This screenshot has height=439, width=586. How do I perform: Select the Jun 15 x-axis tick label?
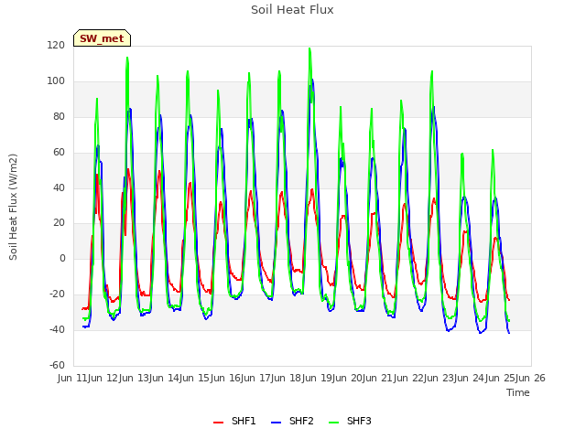pyautogui.click(x=196, y=378)
